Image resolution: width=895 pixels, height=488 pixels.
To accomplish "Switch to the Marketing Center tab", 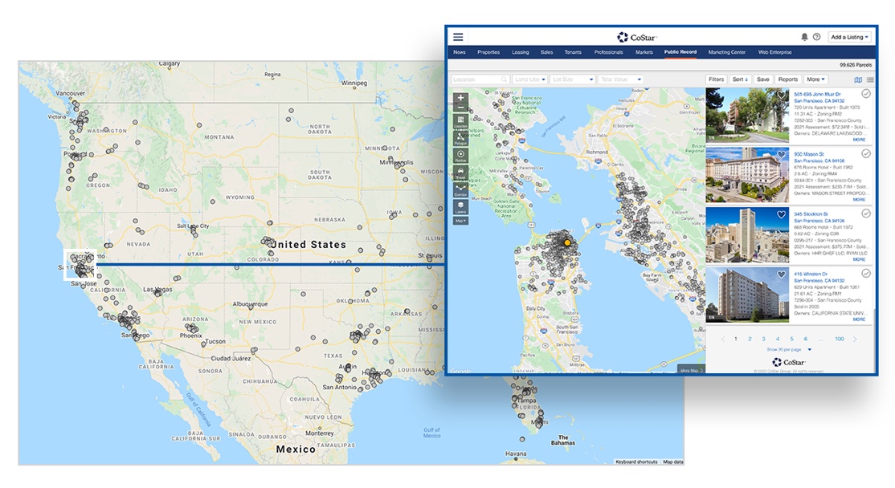I will point(726,52).
